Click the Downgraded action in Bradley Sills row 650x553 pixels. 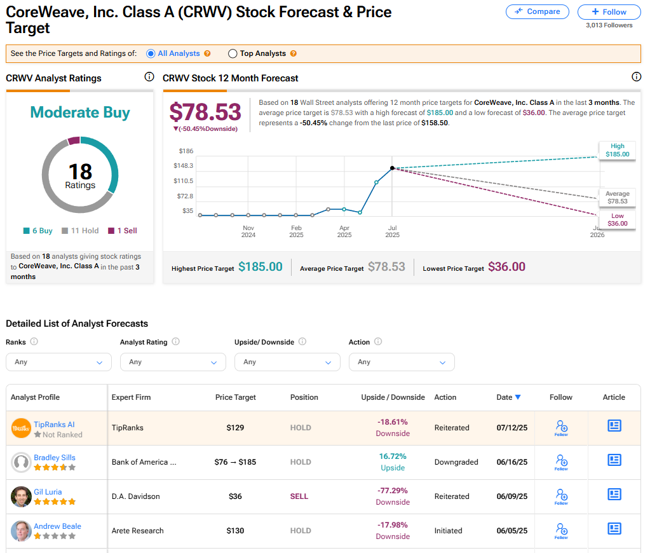coord(456,462)
